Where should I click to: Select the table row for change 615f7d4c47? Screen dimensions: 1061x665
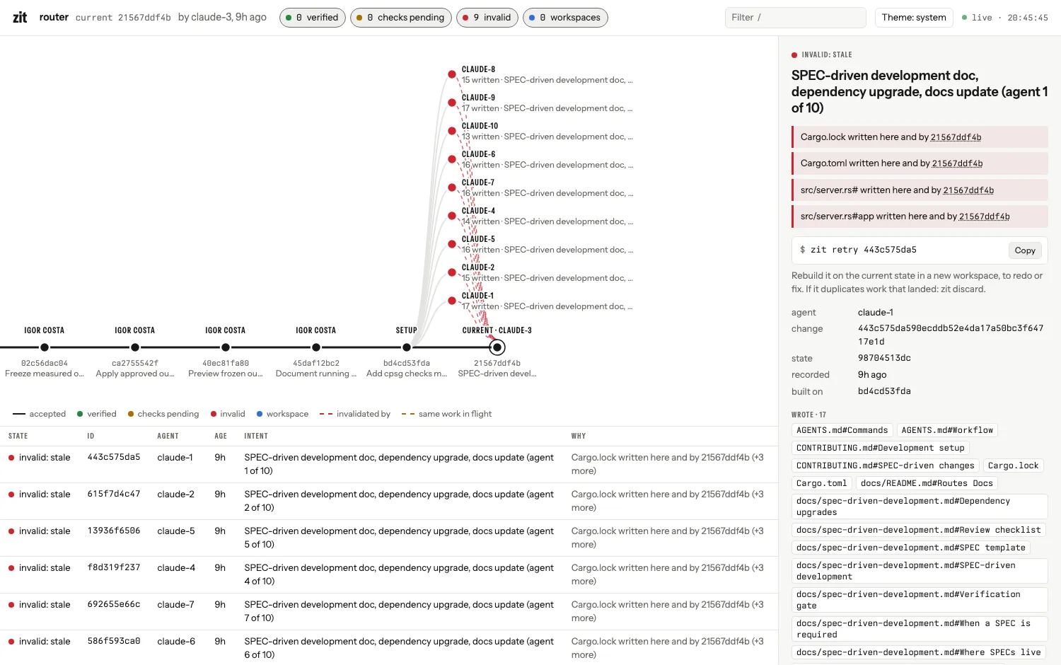click(x=389, y=502)
